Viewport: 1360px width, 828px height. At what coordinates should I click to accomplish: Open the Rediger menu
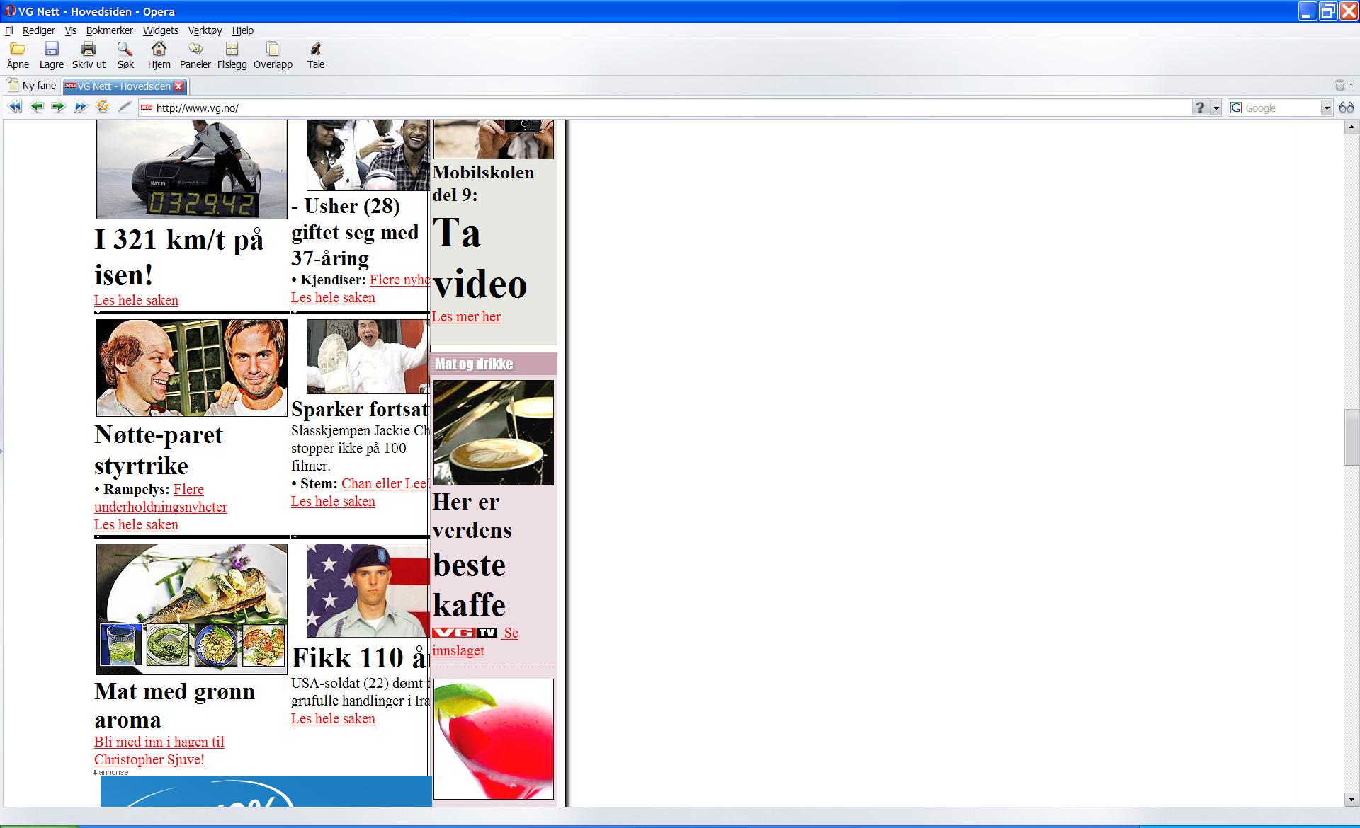(x=39, y=30)
